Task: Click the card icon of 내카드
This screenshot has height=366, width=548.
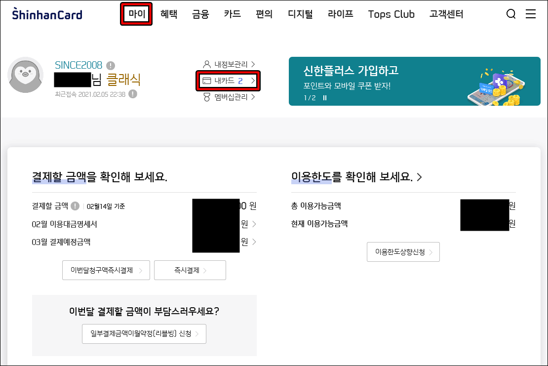Action: click(x=207, y=81)
